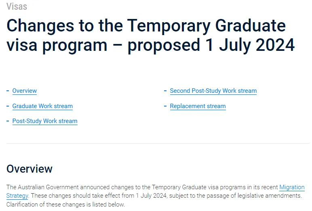Click the main page title heading
312x211 pixels.
click(150, 36)
